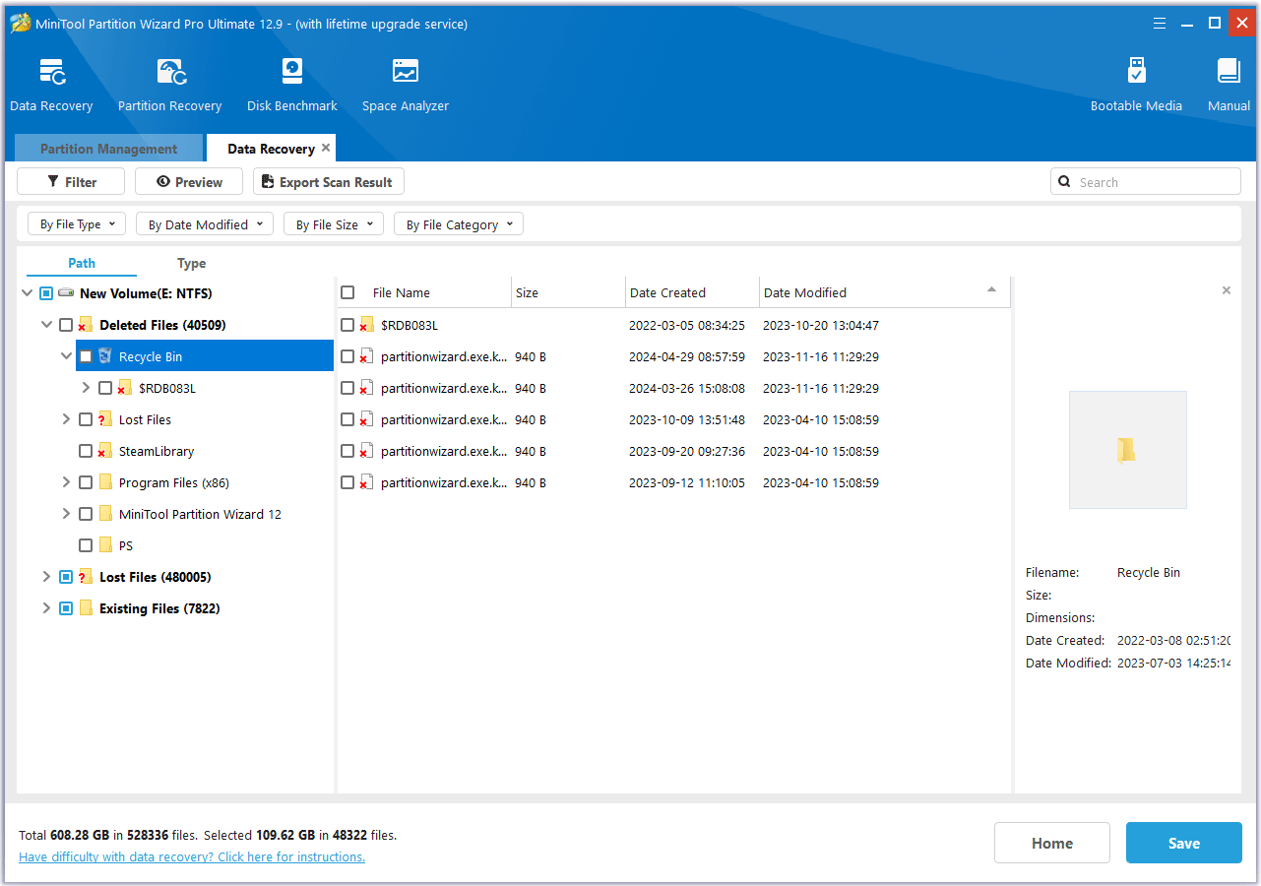This screenshot has width=1261, height=886.
Task: Switch to the Path view tab
Action: tap(82, 263)
